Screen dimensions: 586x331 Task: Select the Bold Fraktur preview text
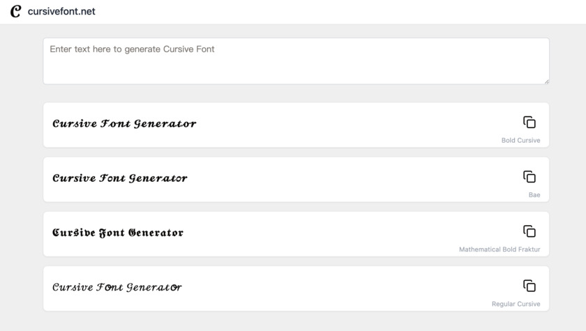(118, 233)
